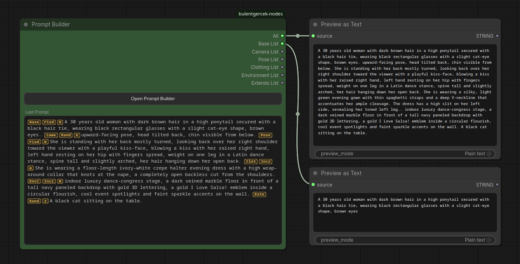520x264 pixels.
Task: Click the Extends List output socket
Action: pyautogui.click(x=282, y=83)
